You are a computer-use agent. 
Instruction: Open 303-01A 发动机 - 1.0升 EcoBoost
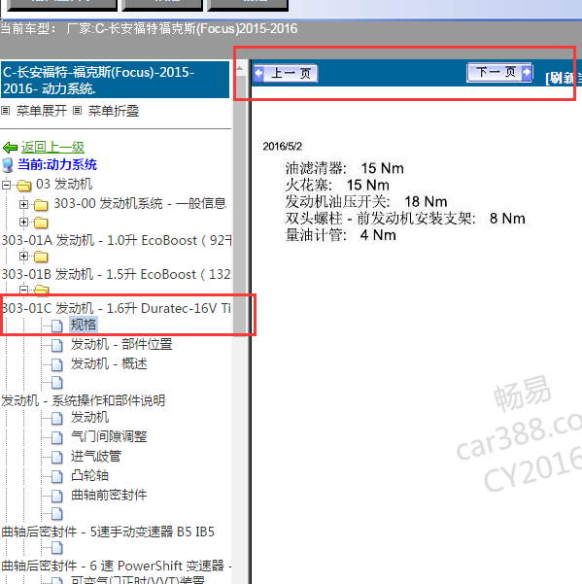[x=117, y=241]
